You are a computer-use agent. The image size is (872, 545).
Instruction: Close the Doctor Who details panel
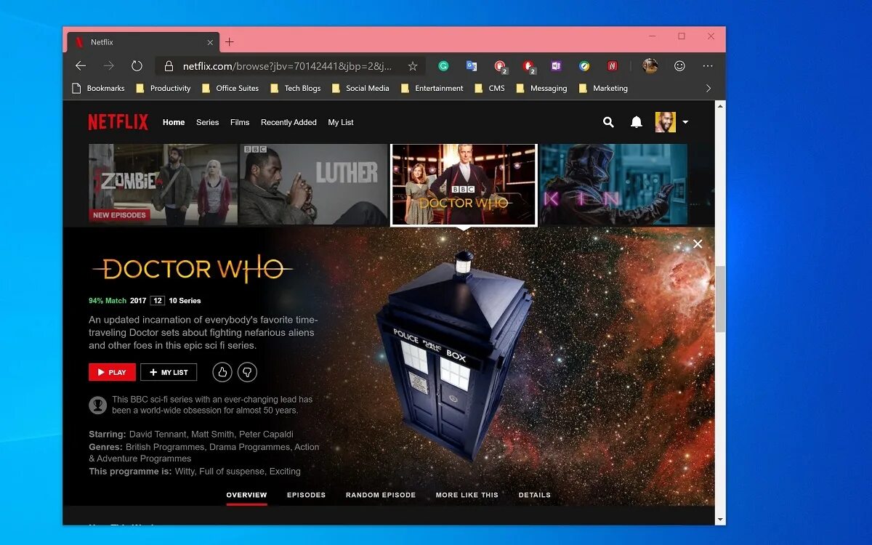(x=698, y=244)
